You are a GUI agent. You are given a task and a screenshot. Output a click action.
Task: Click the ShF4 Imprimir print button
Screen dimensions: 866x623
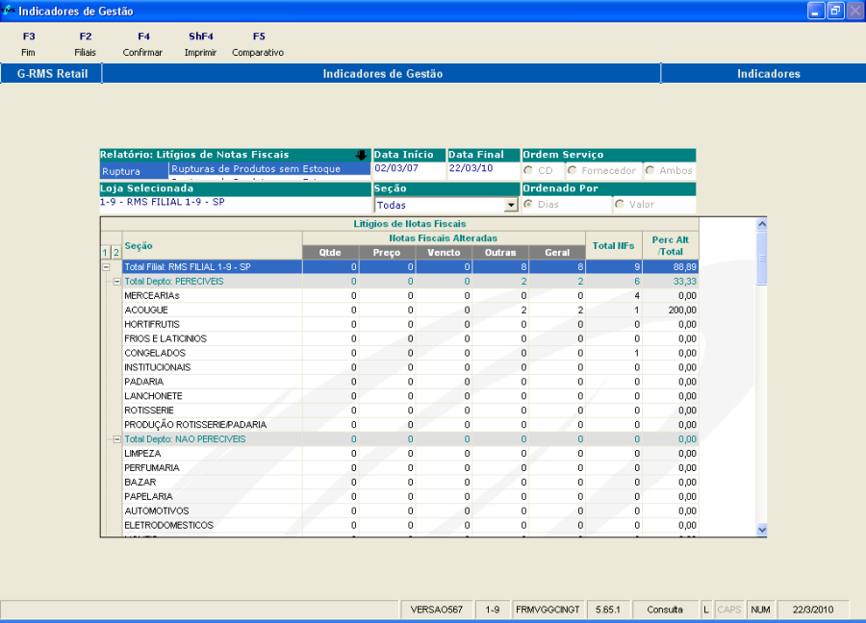(x=200, y=44)
